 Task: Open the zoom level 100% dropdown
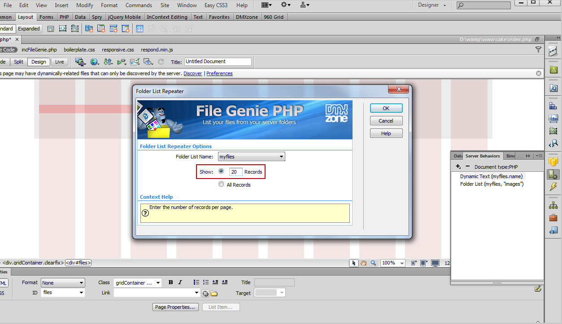[x=393, y=263]
